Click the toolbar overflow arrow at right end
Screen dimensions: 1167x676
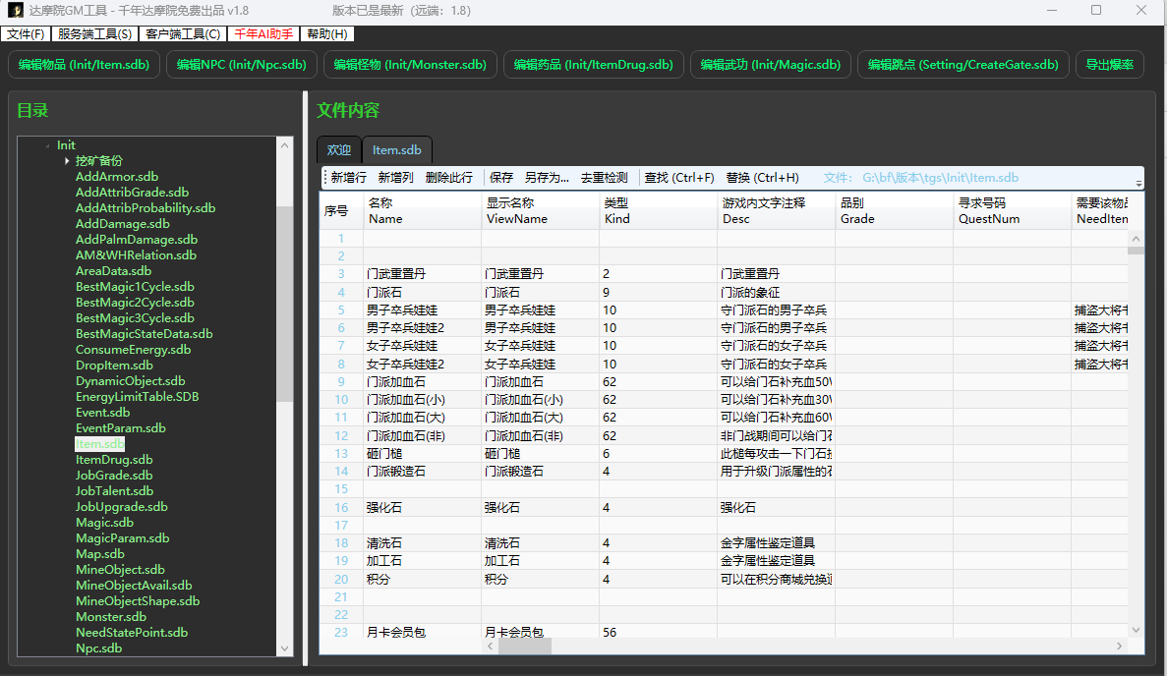pos(1138,183)
